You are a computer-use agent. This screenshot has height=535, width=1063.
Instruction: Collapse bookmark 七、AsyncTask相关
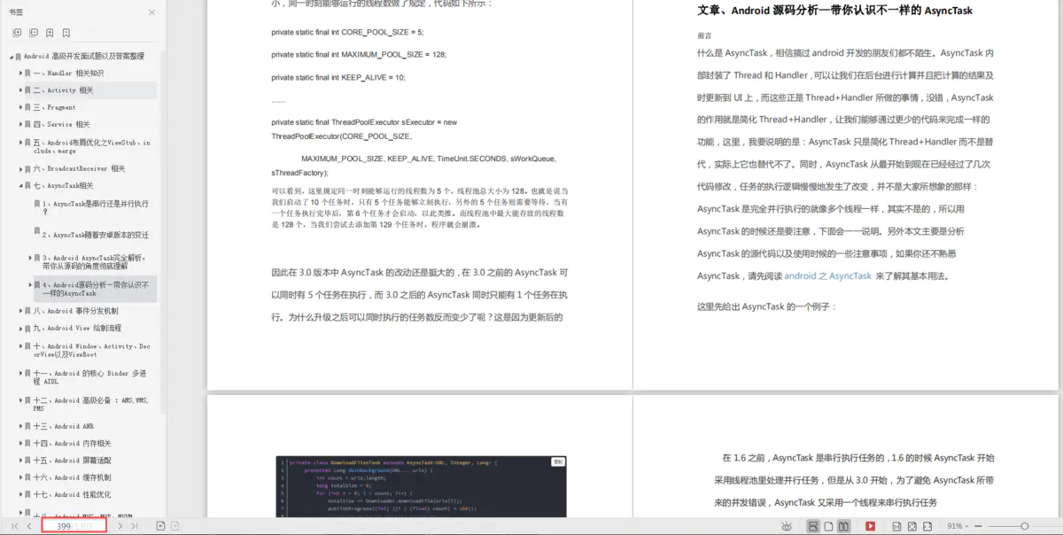[x=20, y=186]
